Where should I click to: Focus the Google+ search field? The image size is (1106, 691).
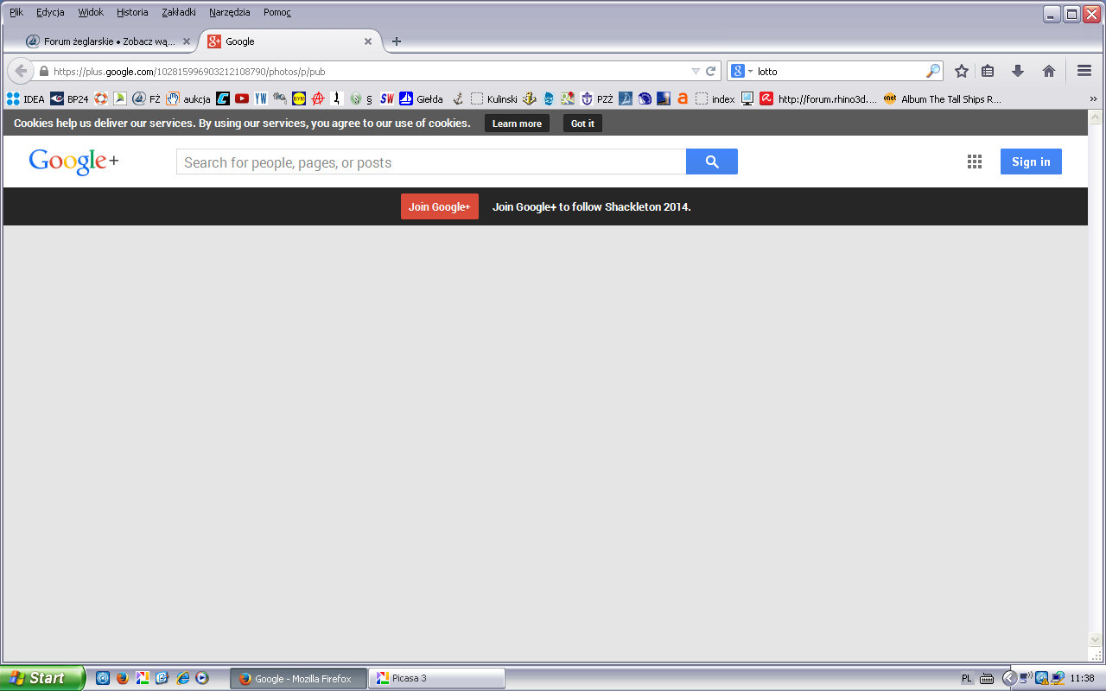tap(431, 162)
